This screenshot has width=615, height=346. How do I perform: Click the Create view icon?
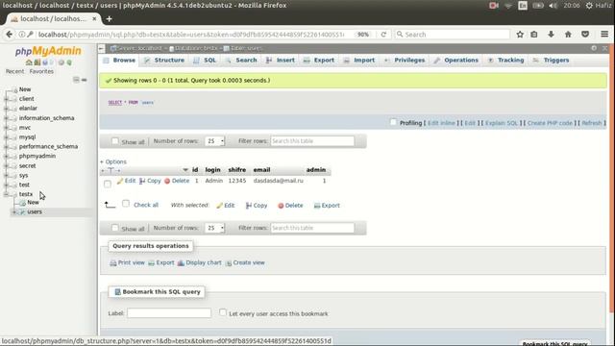[229, 262]
